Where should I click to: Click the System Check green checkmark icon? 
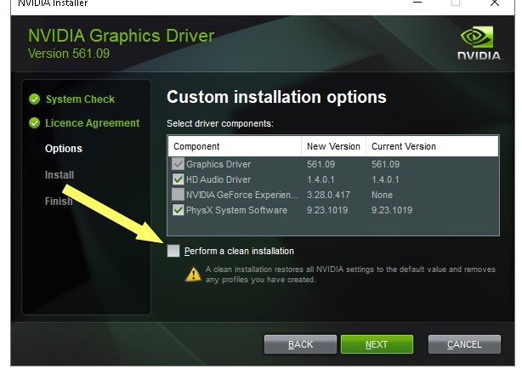(34, 99)
